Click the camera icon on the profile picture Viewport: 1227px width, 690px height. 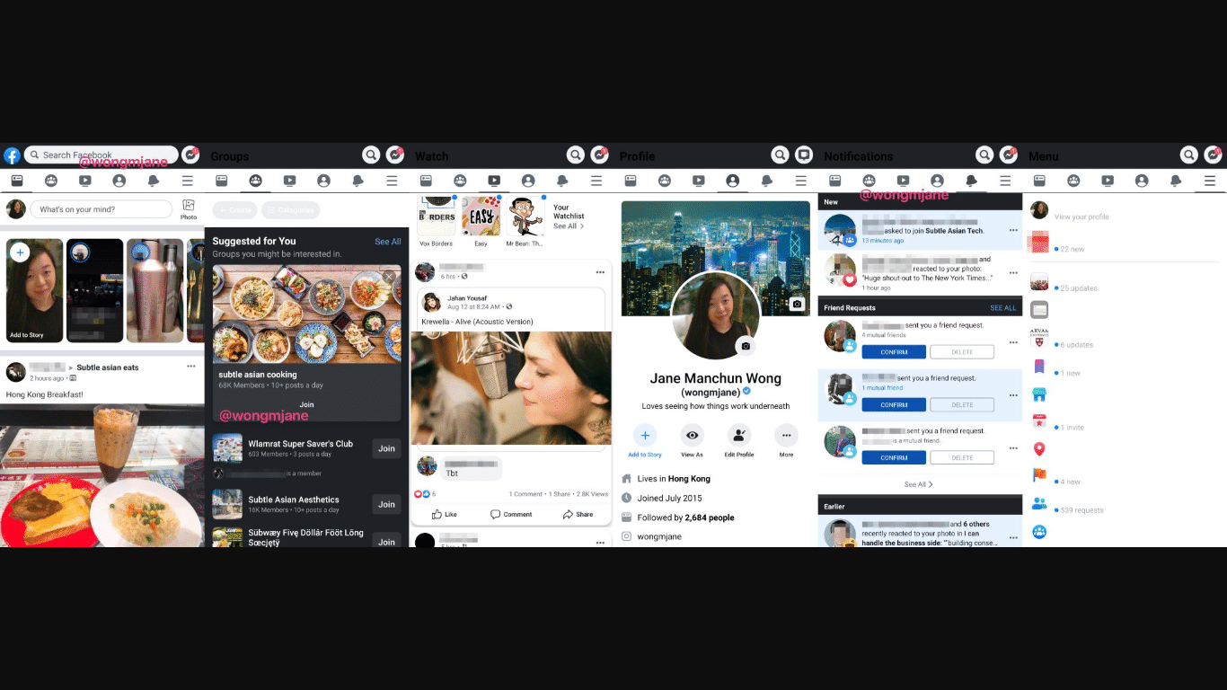pos(745,346)
